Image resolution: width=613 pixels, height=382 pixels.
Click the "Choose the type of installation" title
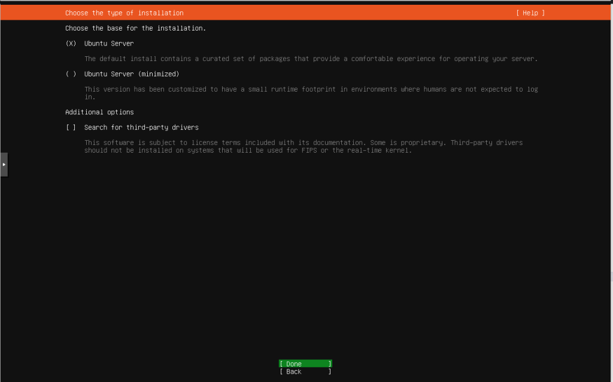[x=125, y=13]
